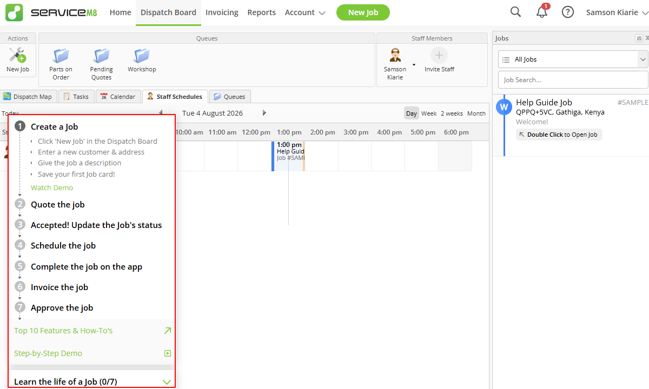Expand Approve the job step
649x389 pixels.
(x=62, y=307)
